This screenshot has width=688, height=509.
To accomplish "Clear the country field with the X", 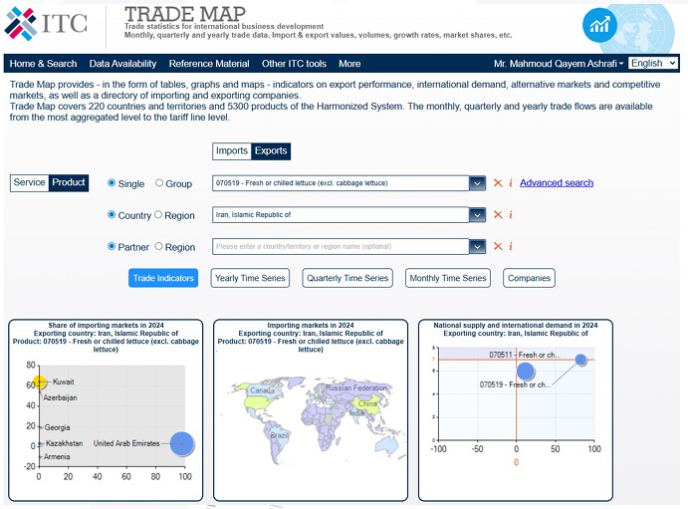I will point(498,214).
